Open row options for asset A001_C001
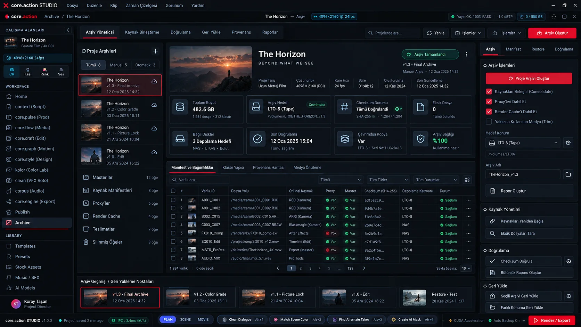The height and width of the screenshot is (327, 581). pyautogui.click(x=468, y=200)
